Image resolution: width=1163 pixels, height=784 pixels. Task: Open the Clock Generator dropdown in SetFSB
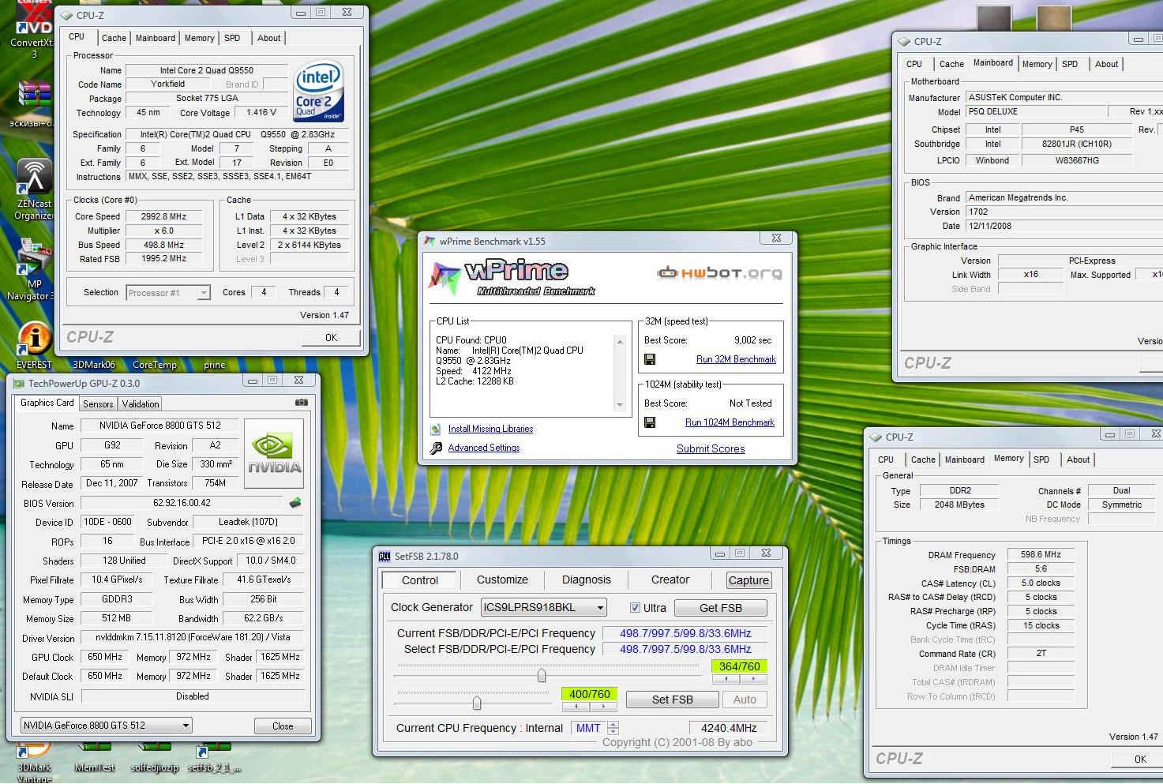601,608
